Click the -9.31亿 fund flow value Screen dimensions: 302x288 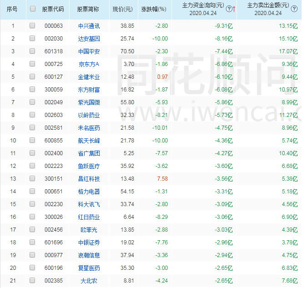point(224,26)
